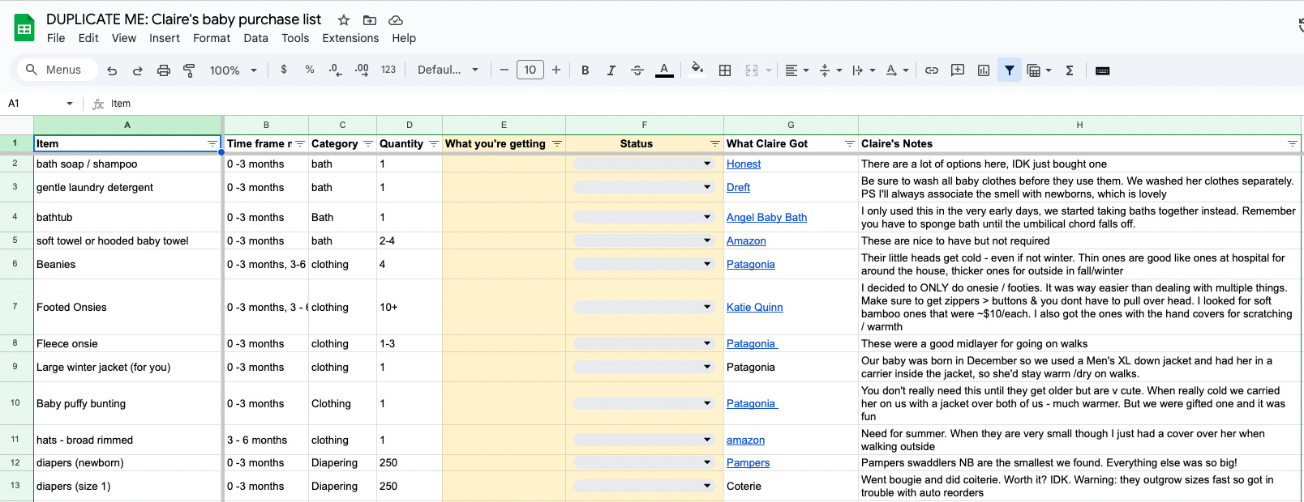This screenshot has width=1304, height=502.
Task: Select column E header
Action: (504, 125)
